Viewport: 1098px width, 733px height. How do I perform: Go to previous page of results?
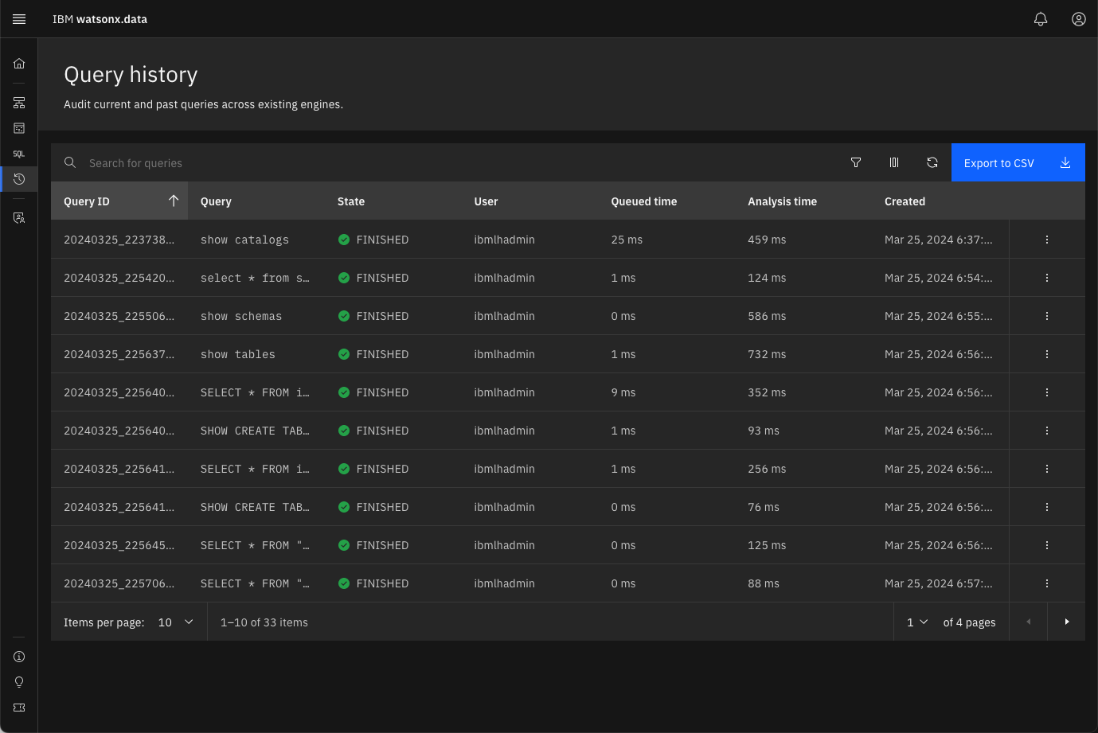point(1029,622)
